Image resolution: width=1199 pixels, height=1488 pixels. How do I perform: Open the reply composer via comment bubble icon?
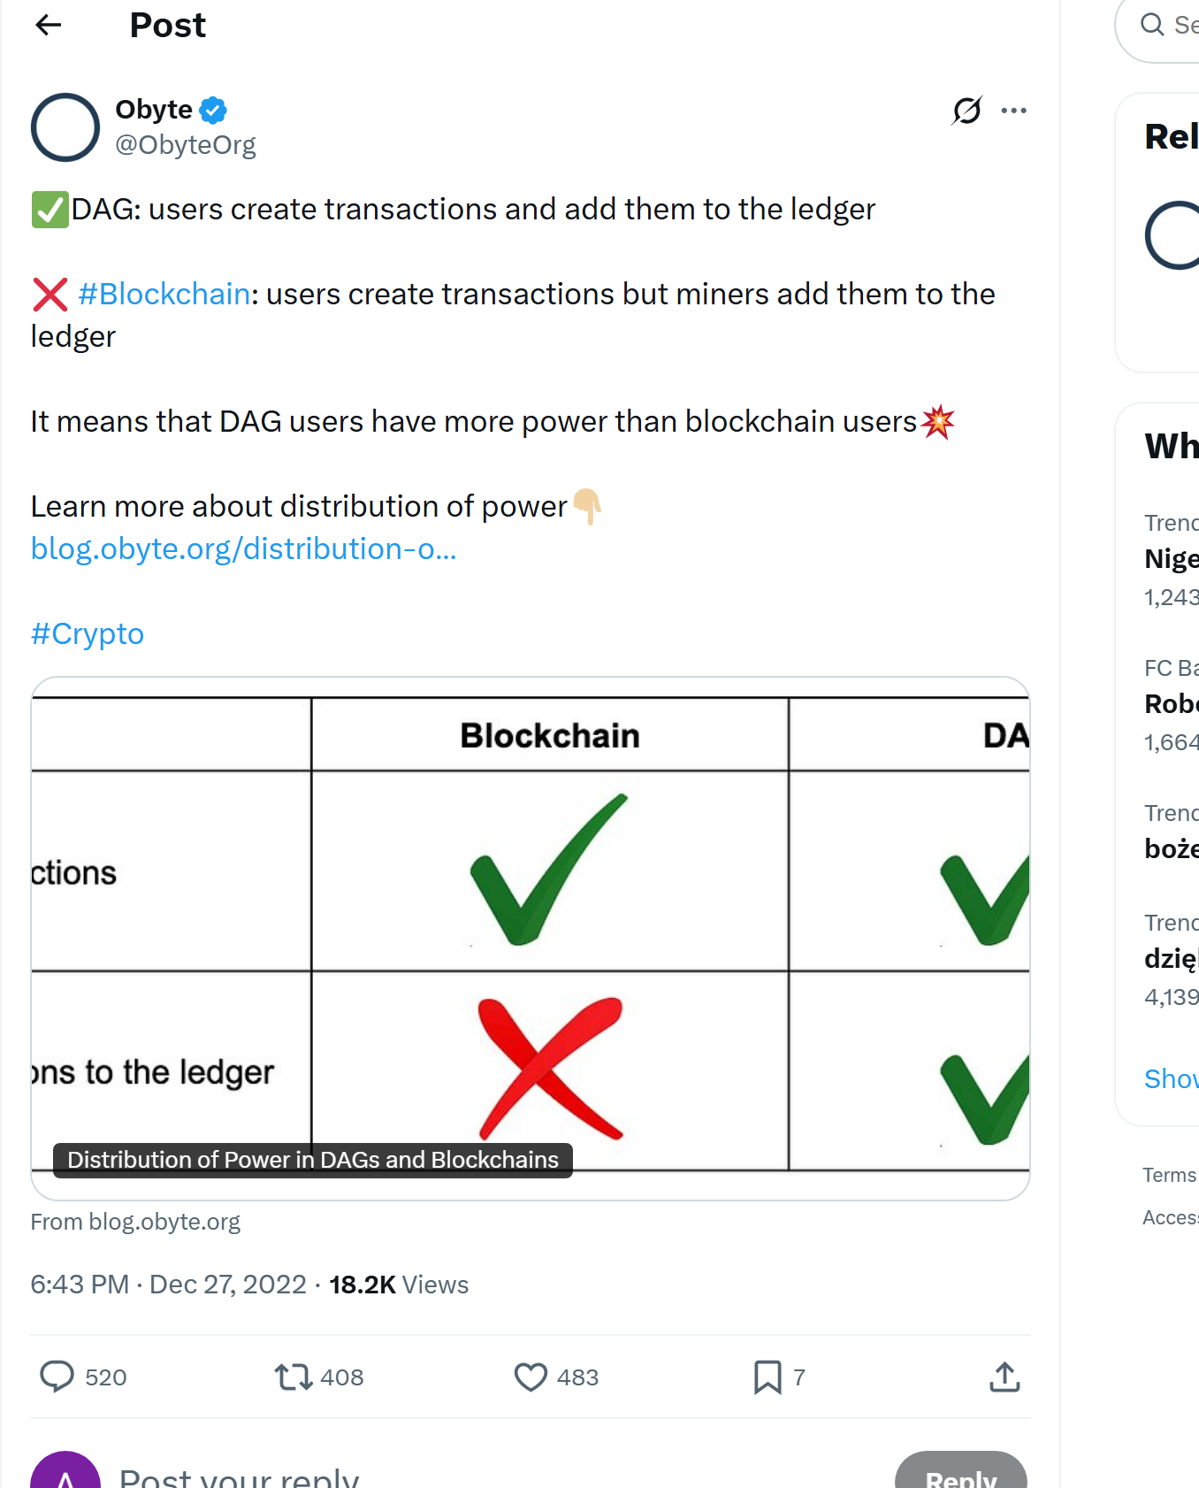(58, 1377)
